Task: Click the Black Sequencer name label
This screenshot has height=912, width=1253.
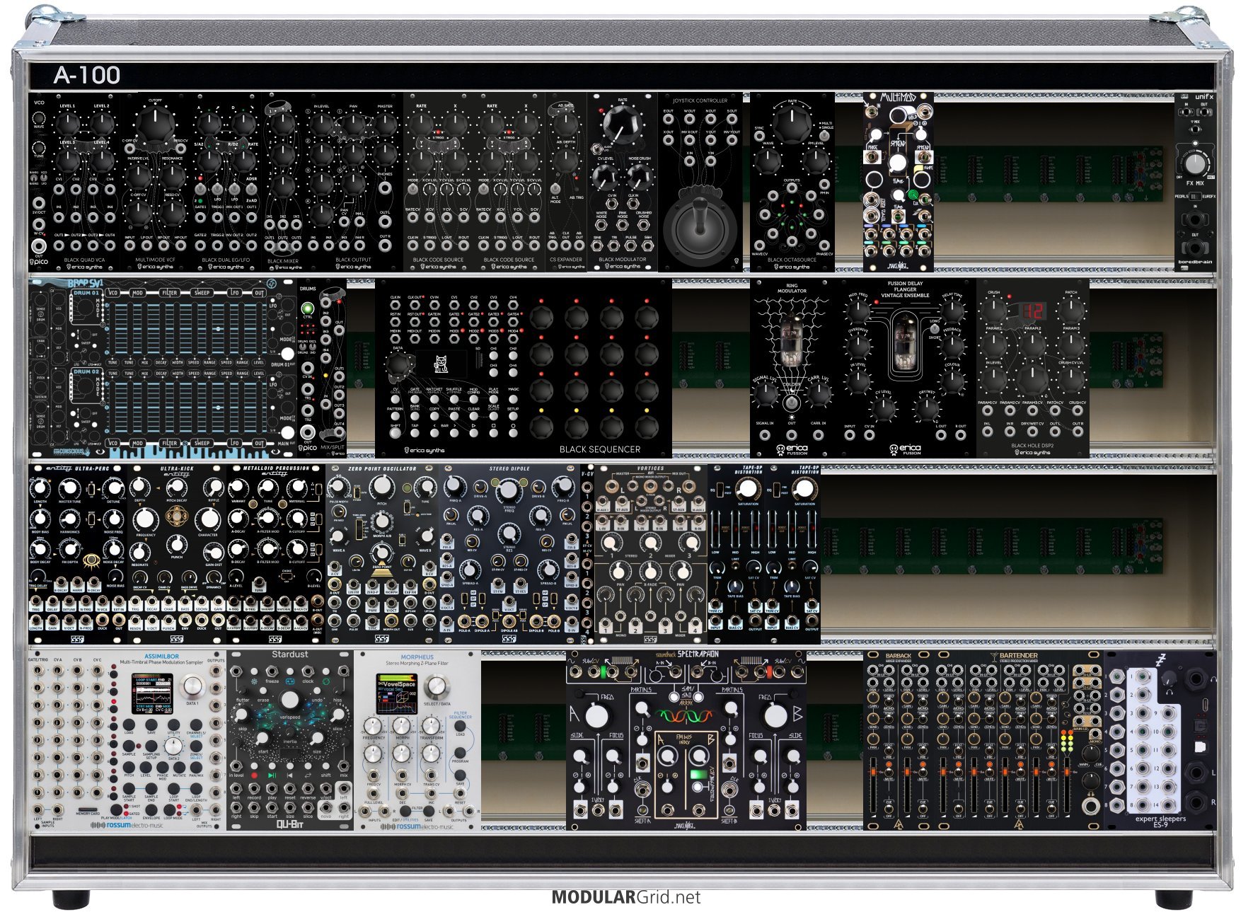Action: (x=599, y=449)
